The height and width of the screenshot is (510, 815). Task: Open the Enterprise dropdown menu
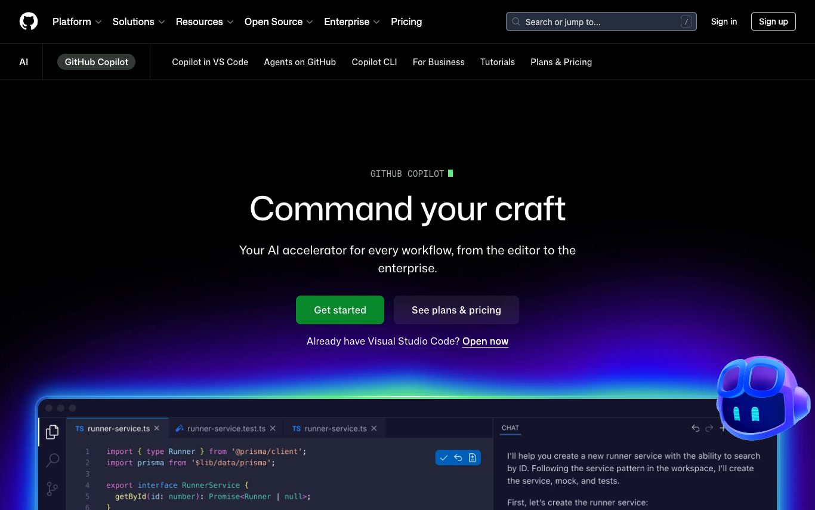point(351,21)
